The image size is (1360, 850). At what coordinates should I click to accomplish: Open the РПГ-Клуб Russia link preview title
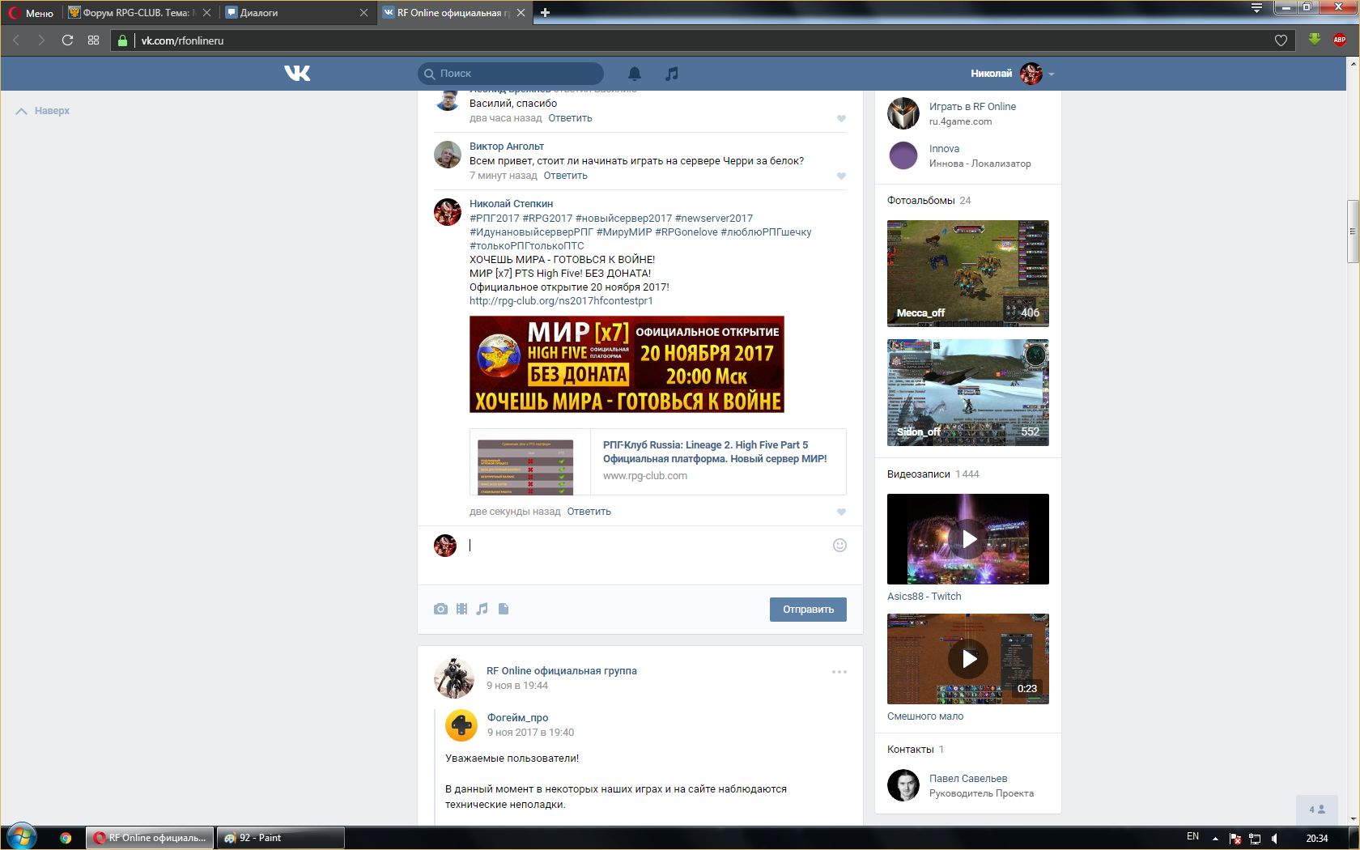tap(715, 452)
